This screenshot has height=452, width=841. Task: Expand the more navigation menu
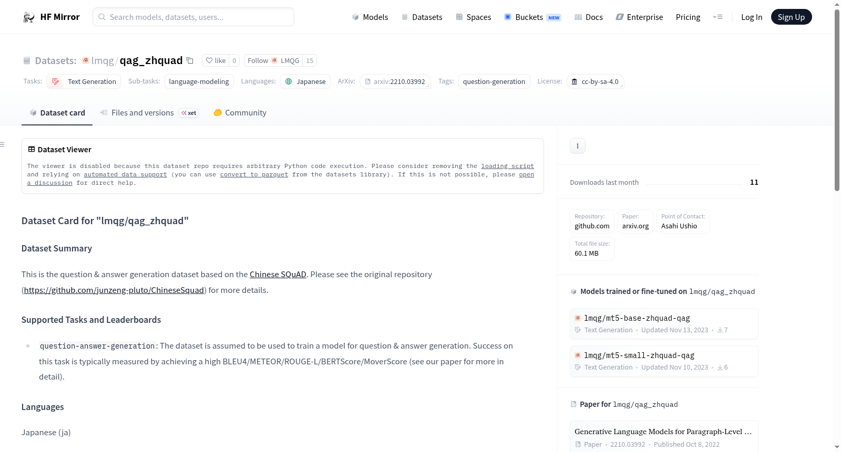[x=717, y=17]
